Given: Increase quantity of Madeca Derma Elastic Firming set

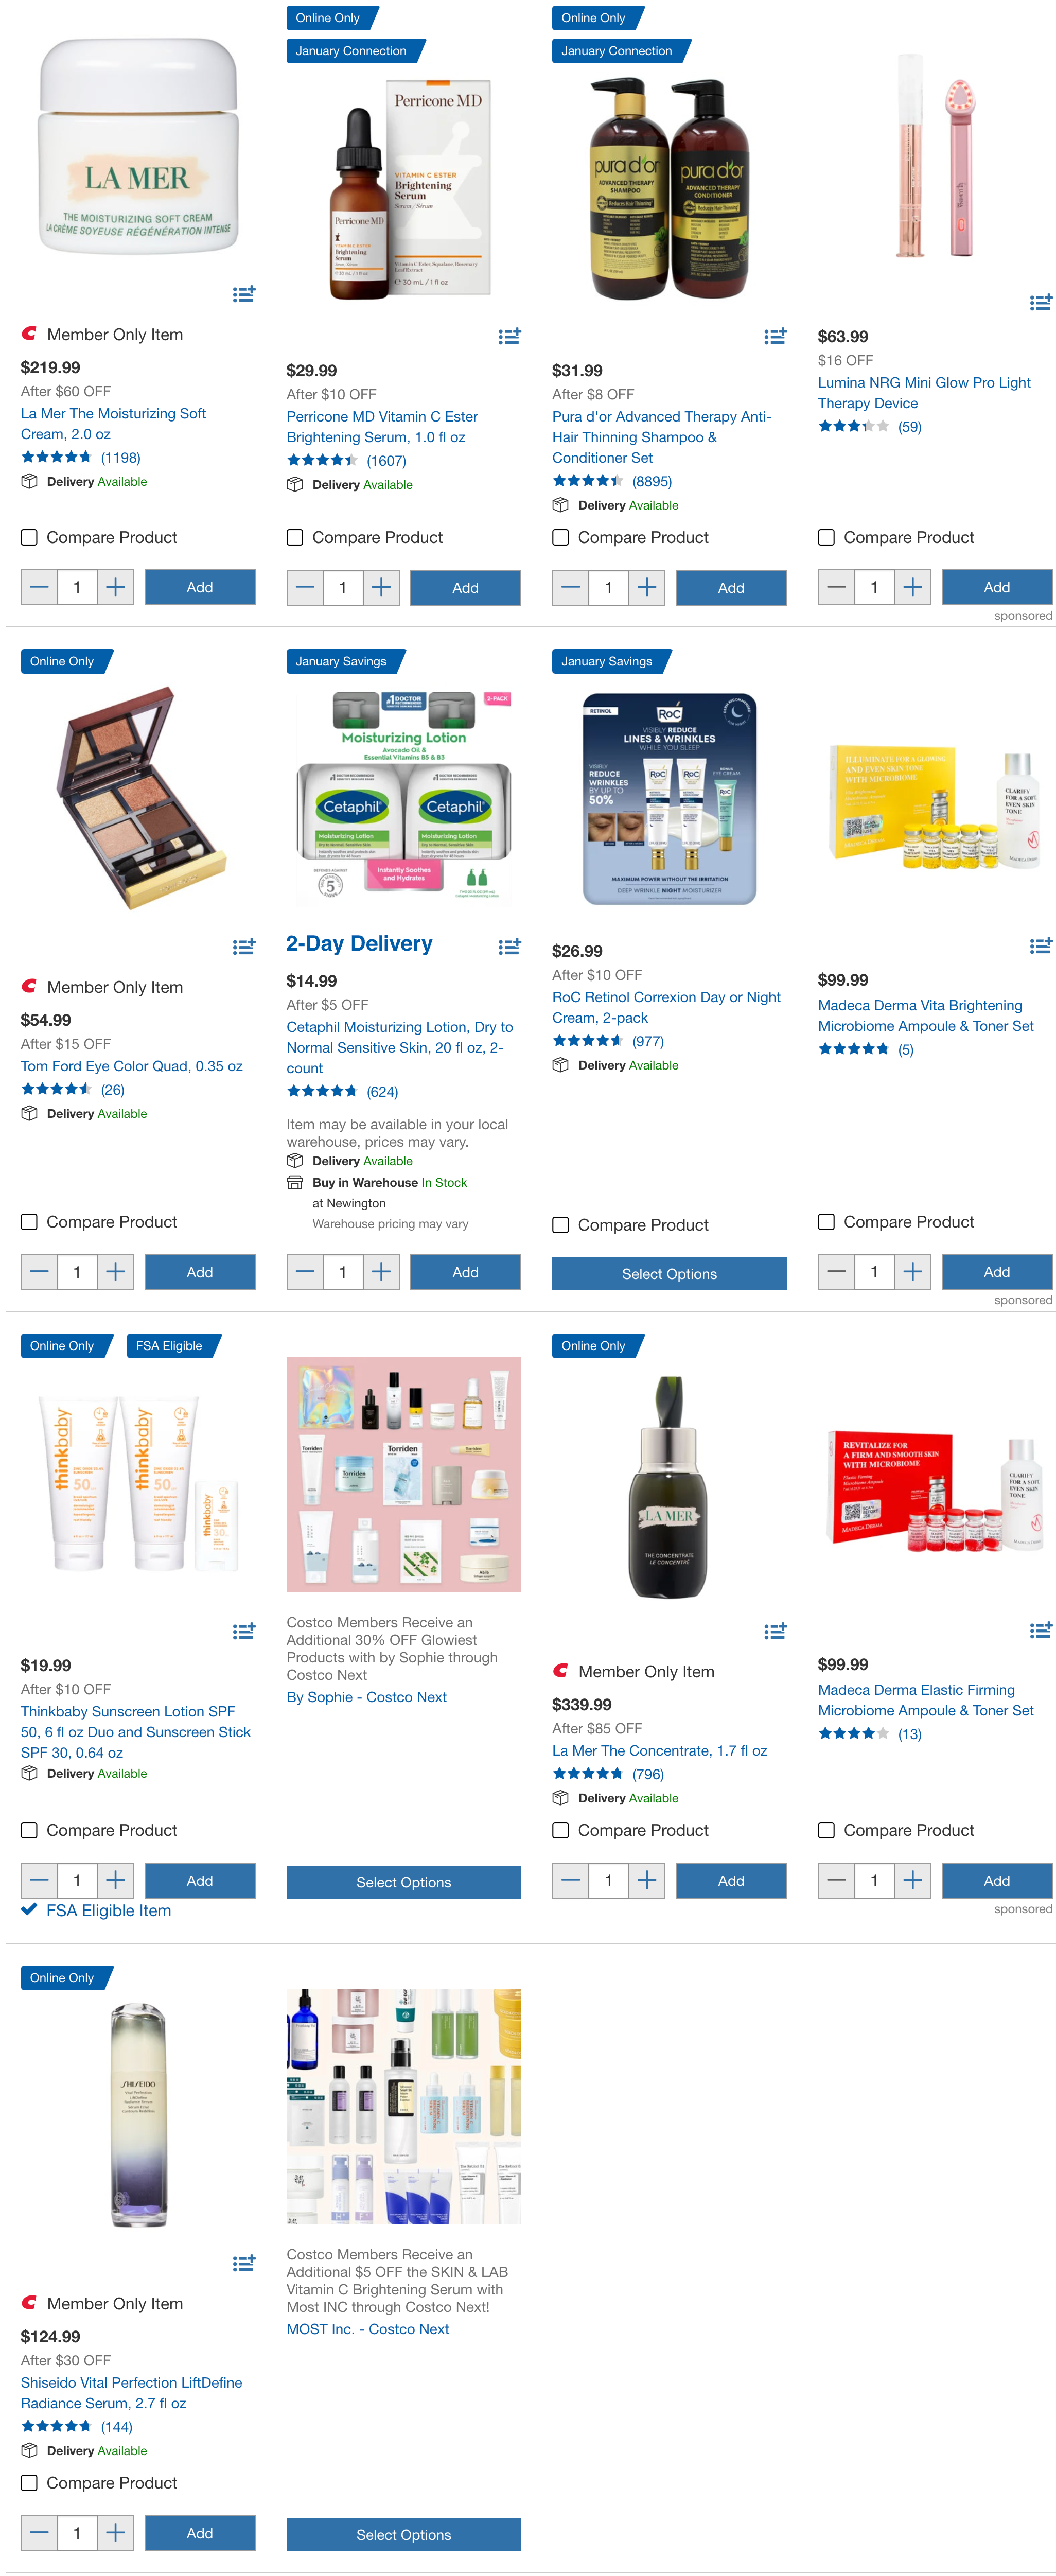Looking at the screenshot, I should click(913, 1880).
